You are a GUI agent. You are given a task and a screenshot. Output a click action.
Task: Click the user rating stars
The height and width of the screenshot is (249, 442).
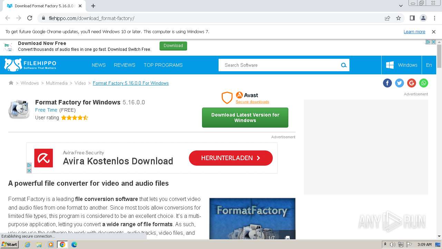(x=75, y=118)
